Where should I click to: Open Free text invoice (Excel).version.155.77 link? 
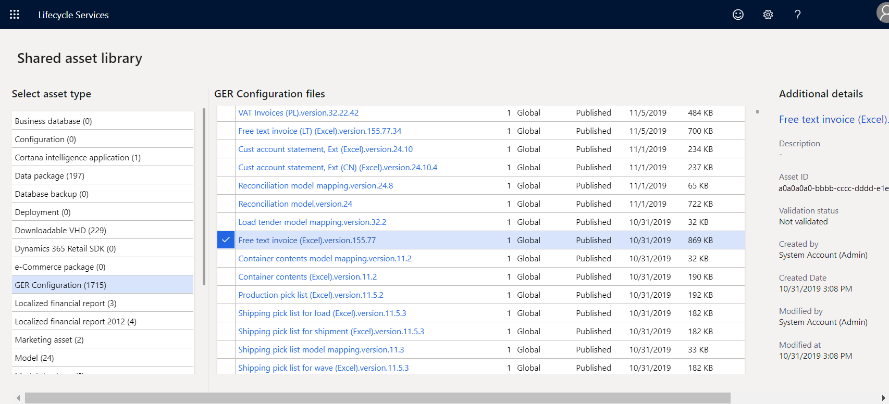(x=307, y=240)
